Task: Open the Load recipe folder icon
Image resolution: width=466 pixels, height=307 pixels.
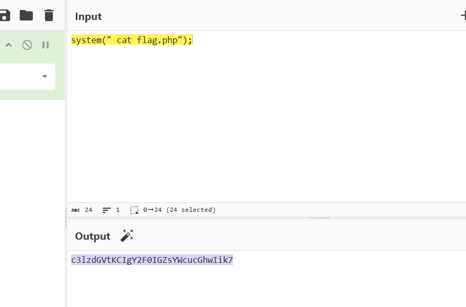Action: 26,15
